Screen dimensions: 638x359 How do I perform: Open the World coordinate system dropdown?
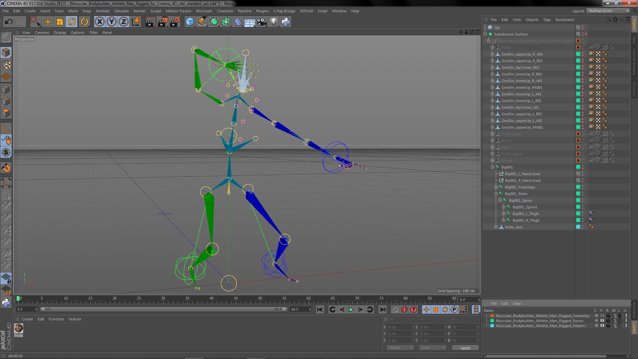coord(400,348)
